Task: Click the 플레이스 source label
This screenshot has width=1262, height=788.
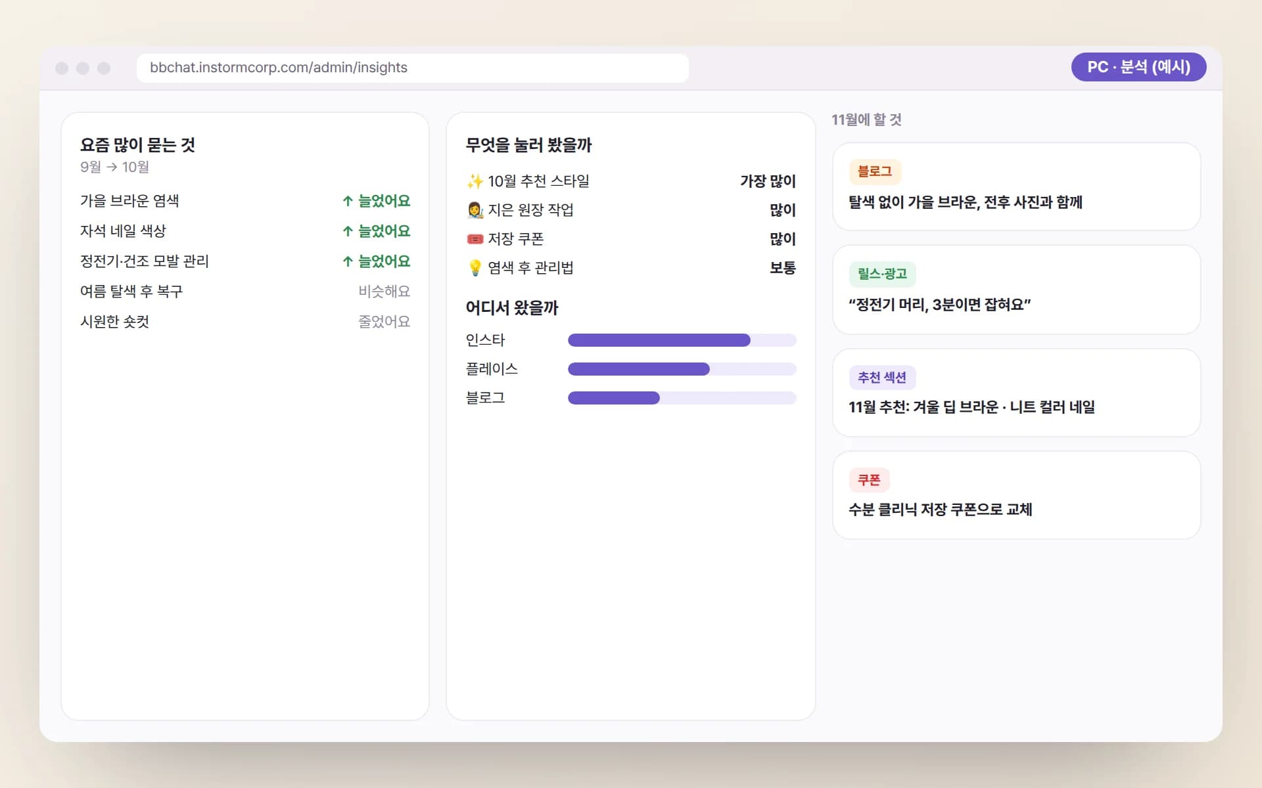Action: coord(492,369)
